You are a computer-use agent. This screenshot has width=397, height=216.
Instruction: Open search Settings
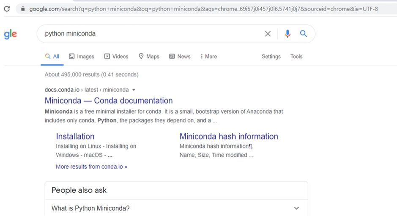pos(271,57)
